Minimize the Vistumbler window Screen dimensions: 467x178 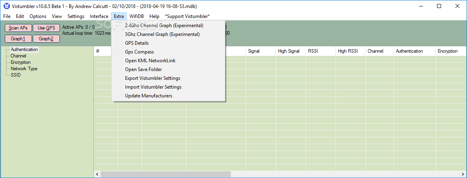421,6
